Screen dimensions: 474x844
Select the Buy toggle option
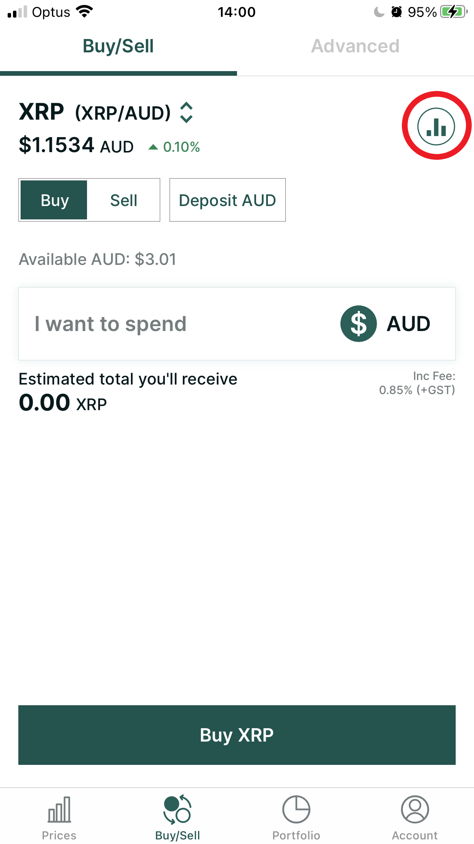[54, 200]
